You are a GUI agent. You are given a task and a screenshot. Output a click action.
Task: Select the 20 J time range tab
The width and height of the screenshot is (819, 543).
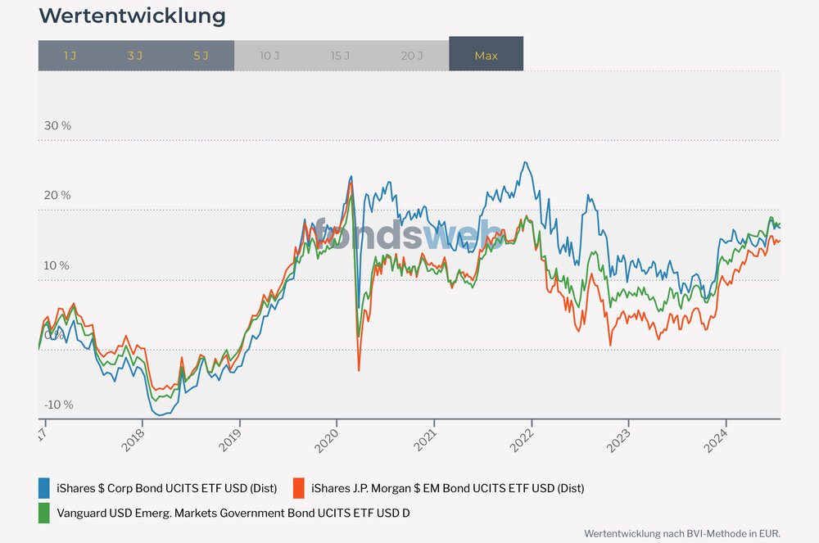tap(412, 56)
